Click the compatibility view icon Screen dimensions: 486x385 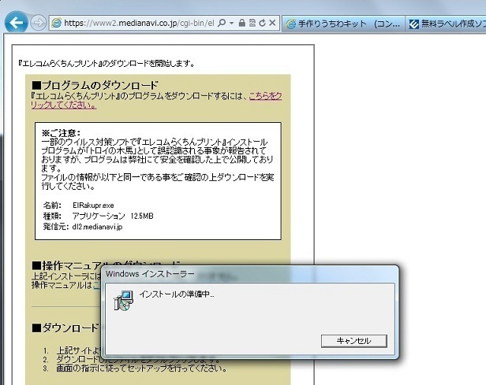tap(252, 23)
